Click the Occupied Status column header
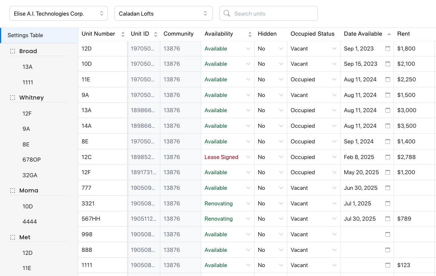The width and height of the screenshot is (436, 276). click(313, 34)
